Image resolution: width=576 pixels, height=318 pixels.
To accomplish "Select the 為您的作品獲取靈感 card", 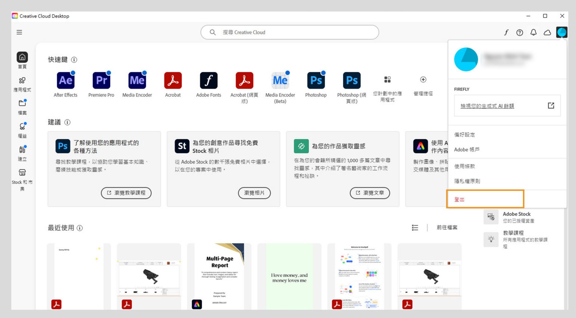I will tap(343, 169).
